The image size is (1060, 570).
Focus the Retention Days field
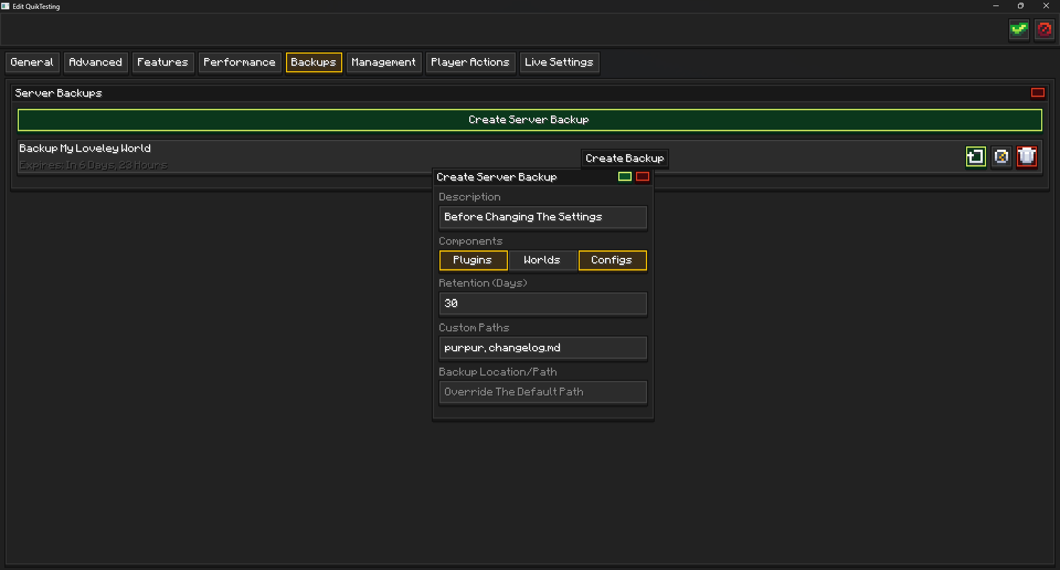543,303
